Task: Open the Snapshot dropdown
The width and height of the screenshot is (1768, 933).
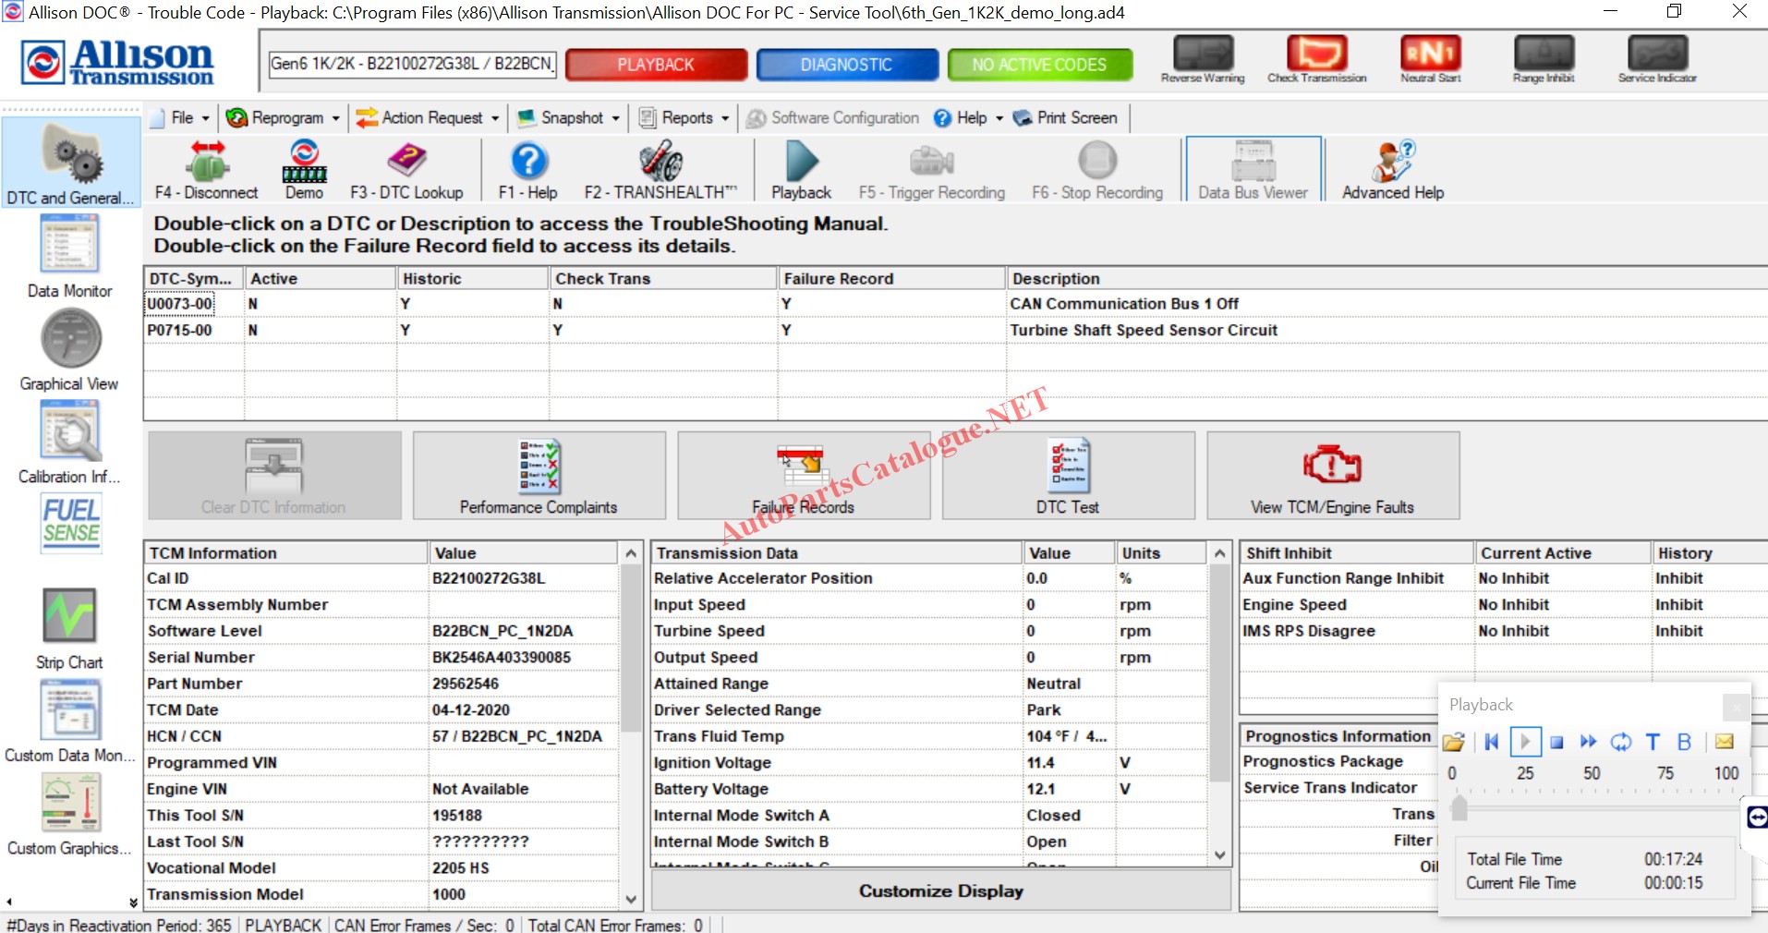Action: [x=568, y=118]
